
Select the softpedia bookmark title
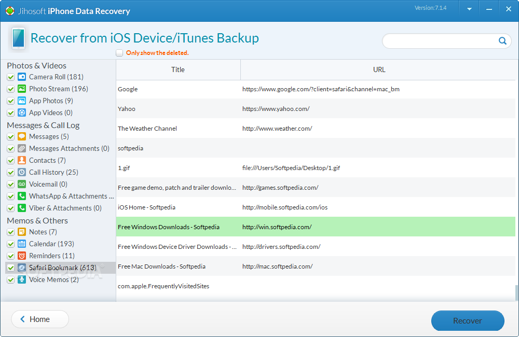pos(130,148)
